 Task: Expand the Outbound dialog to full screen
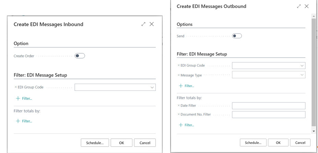tap(299, 6)
